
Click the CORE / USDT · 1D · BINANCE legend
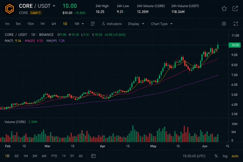tap(29, 35)
